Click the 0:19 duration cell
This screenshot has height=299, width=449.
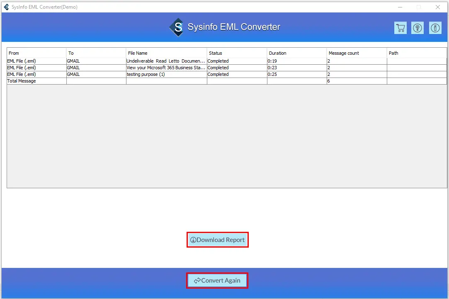point(297,61)
